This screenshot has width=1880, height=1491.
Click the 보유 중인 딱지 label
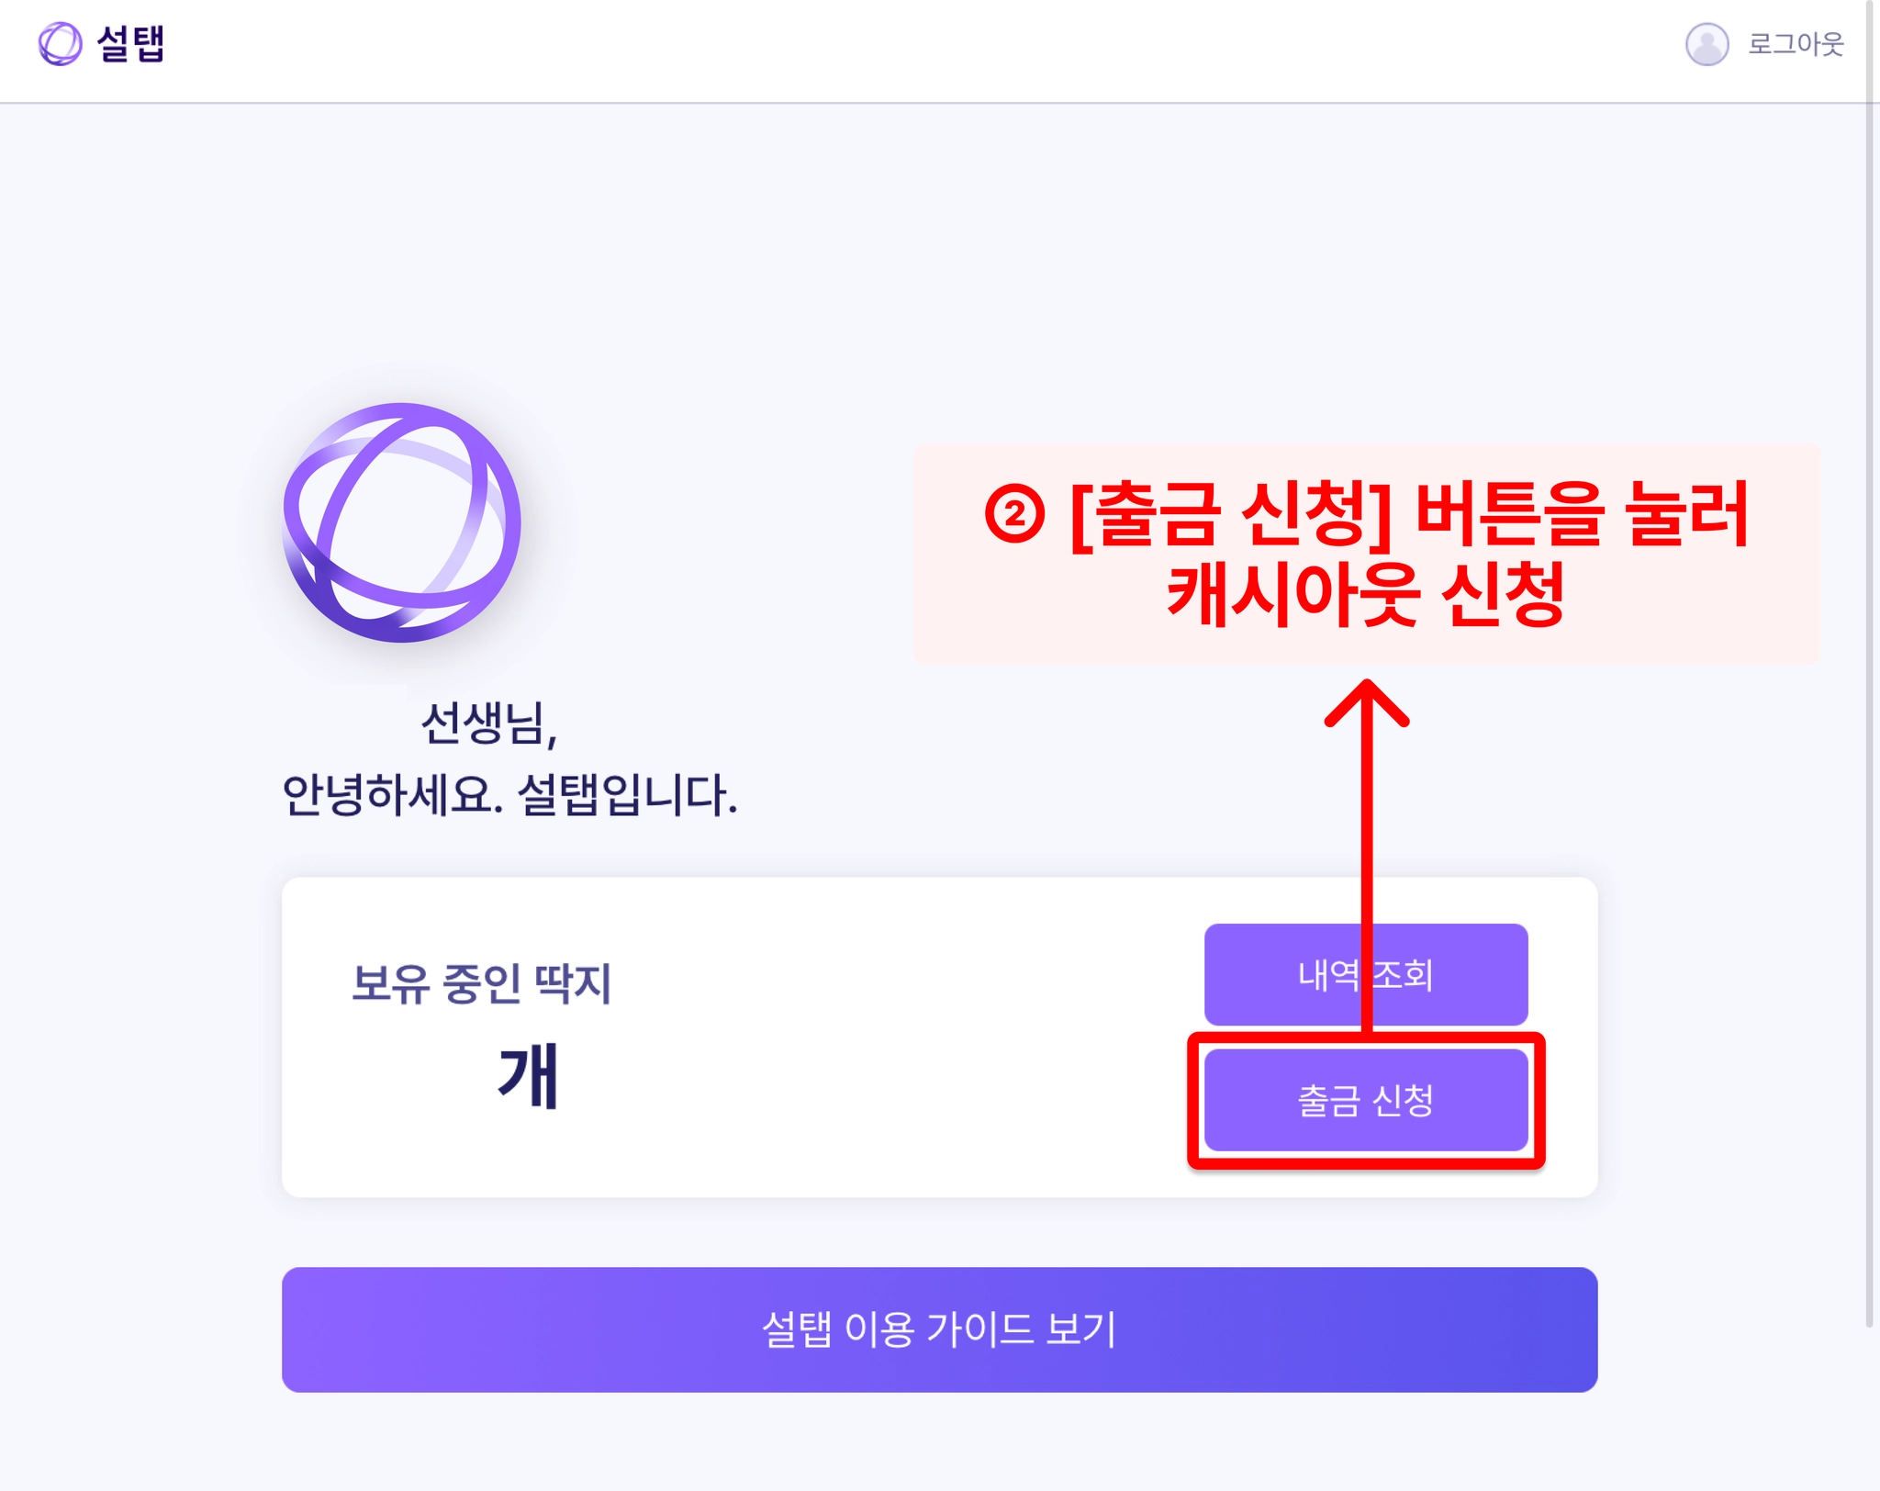click(x=481, y=983)
